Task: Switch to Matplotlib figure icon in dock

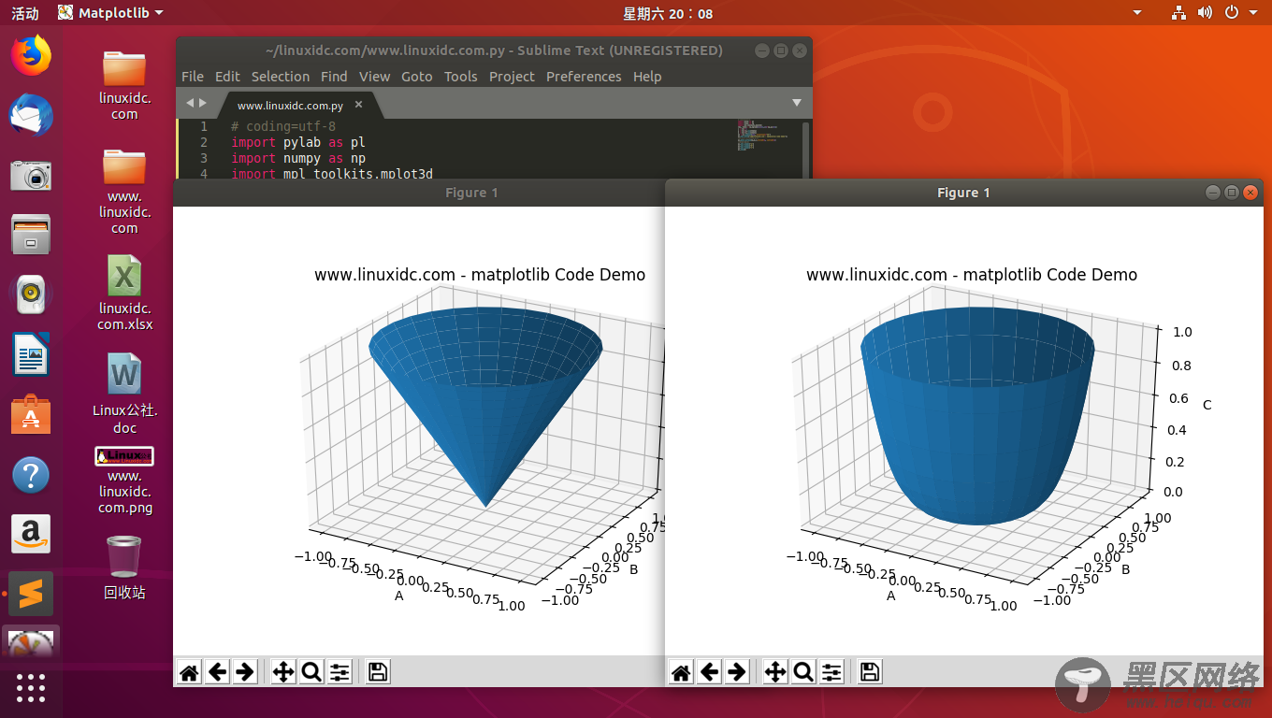Action: pos(31,642)
